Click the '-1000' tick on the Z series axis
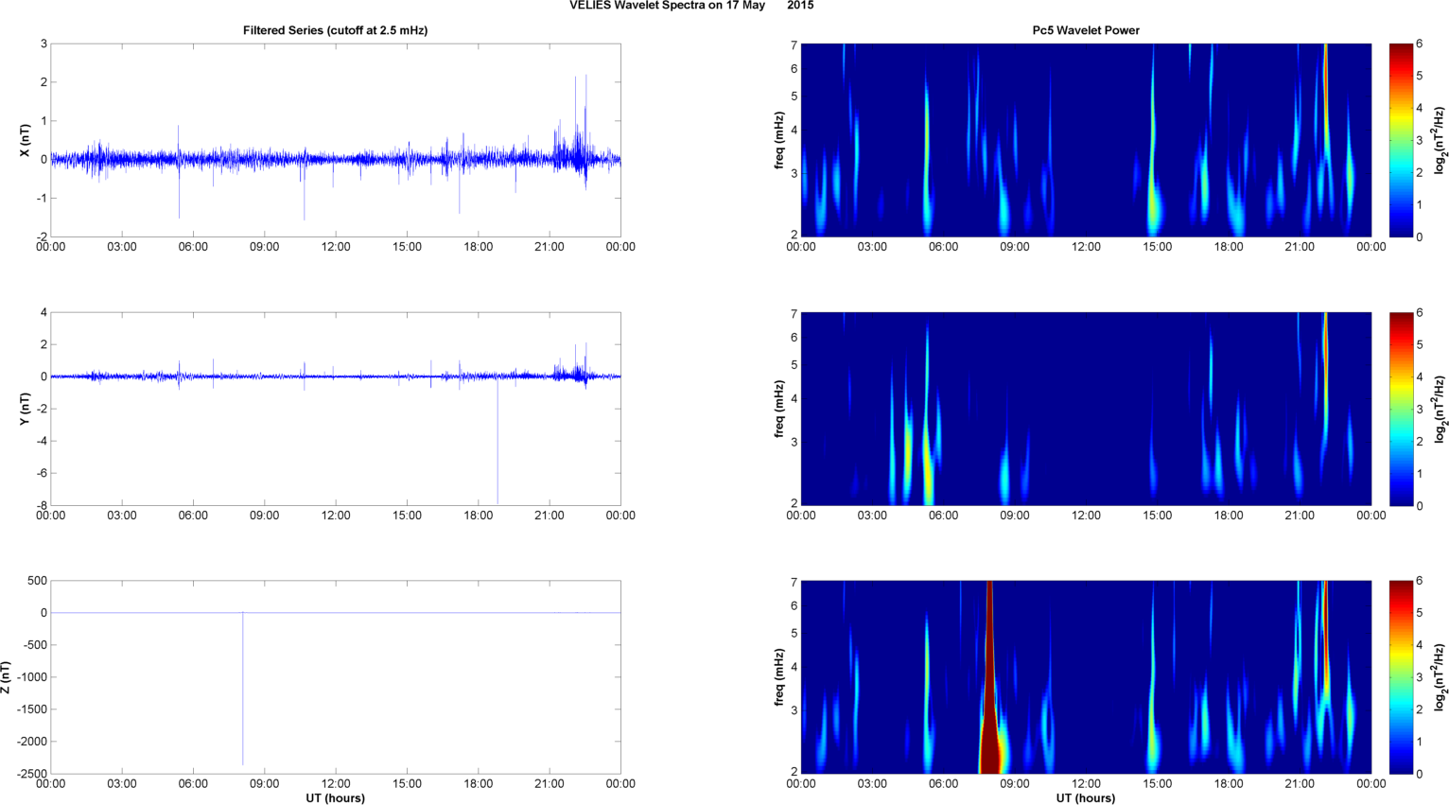This screenshot has height=805, width=1449. point(31,677)
